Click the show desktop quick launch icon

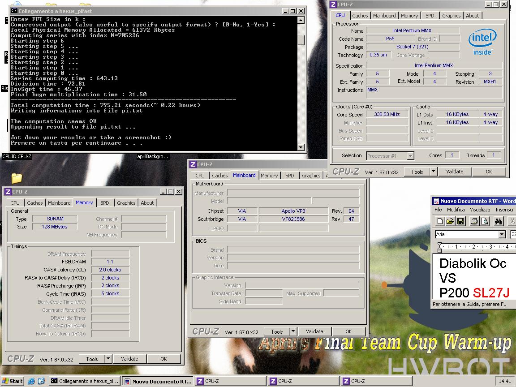pyautogui.click(x=41, y=381)
